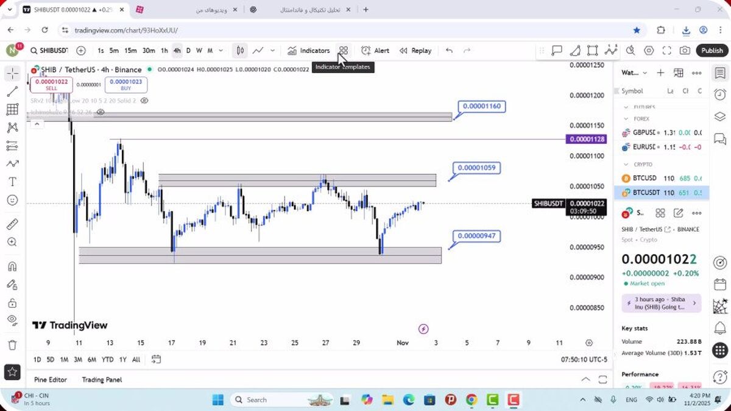Click the trash remove objects icon
The height and width of the screenshot is (411, 731).
click(x=12, y=345)
